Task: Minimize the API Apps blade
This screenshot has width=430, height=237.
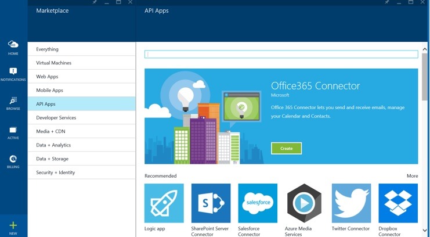Action: pos(399,2)
